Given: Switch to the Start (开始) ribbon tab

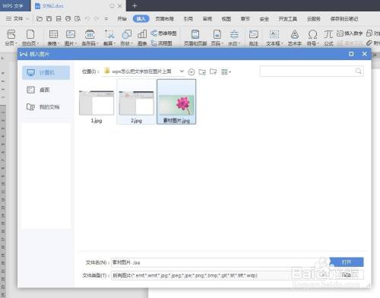Looking at the screenshot, I should (x=122, y=19).
